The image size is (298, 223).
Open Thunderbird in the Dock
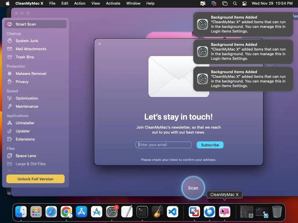point(210,212)
